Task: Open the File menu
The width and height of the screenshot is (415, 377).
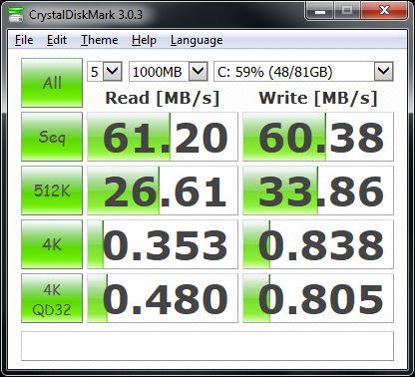Action: click(x=24, y=40)
